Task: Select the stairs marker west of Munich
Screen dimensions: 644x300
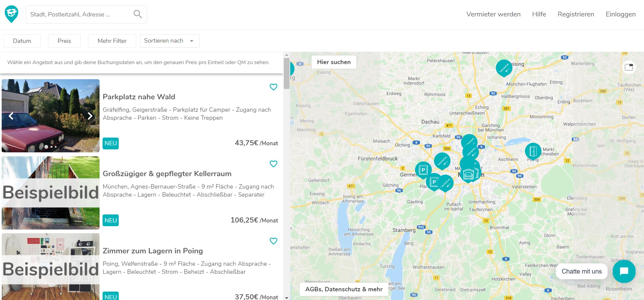Action: [x=442, y=161]
